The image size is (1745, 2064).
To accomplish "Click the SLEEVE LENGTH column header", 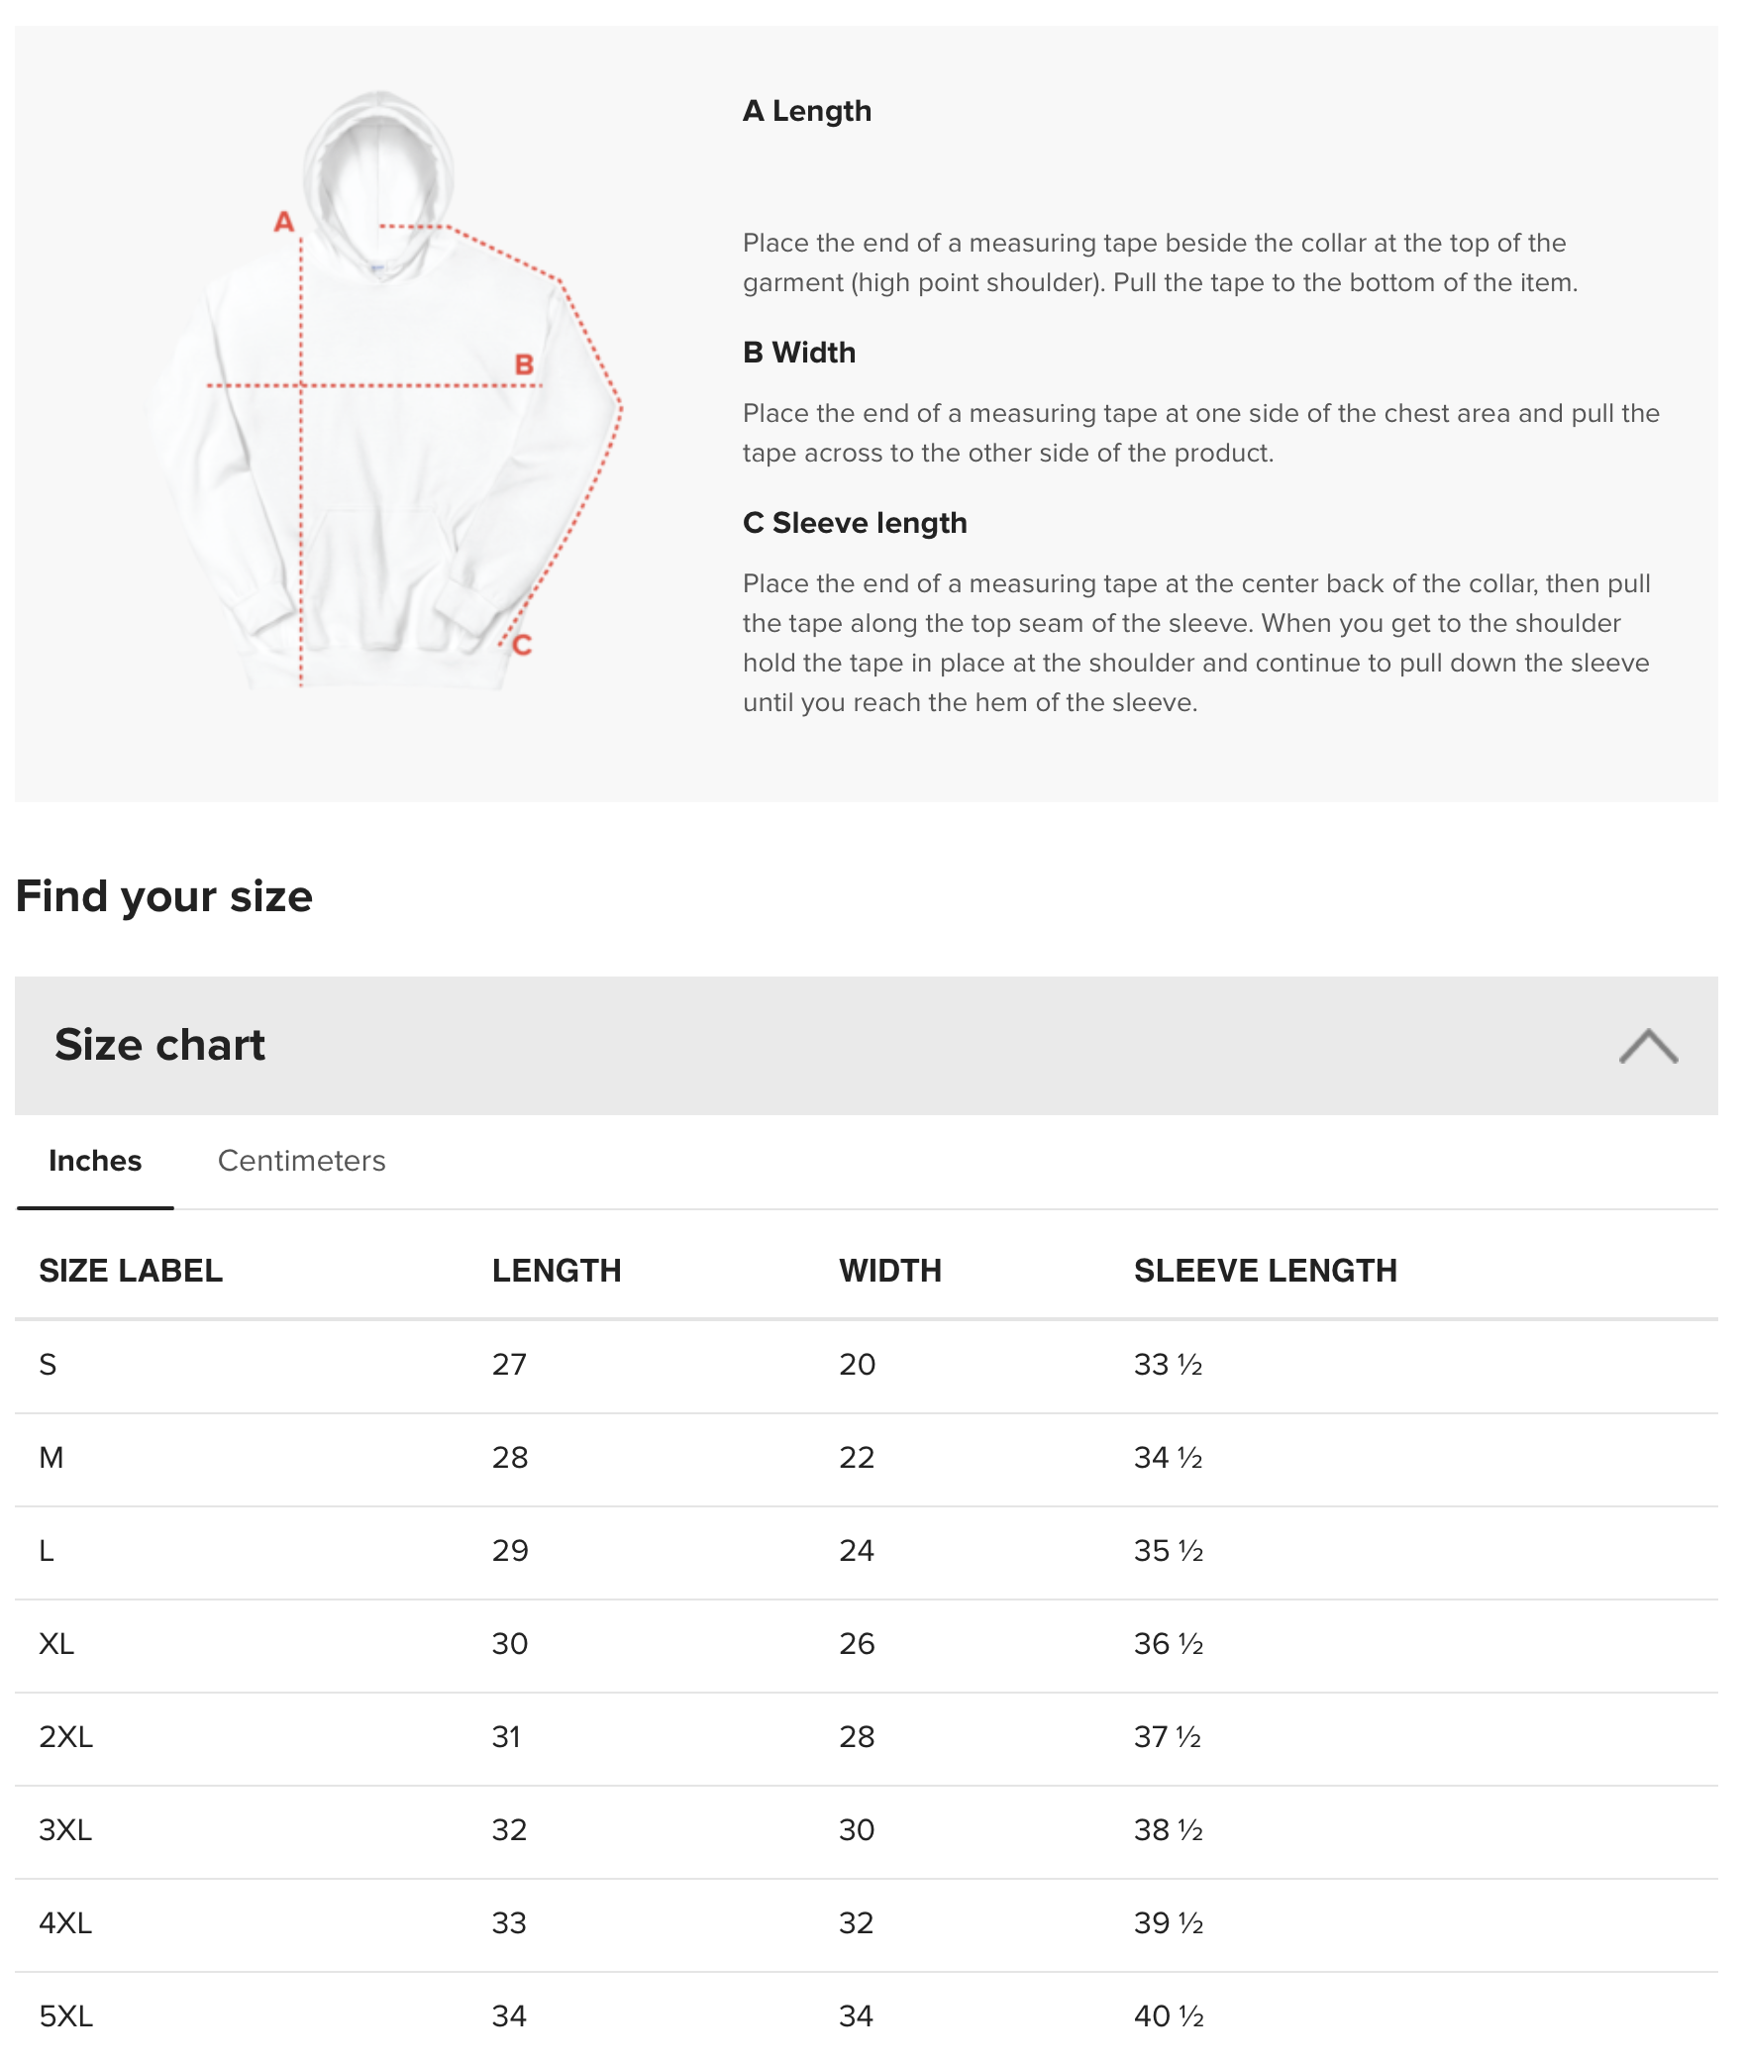I will [x=1266, y=1271].
